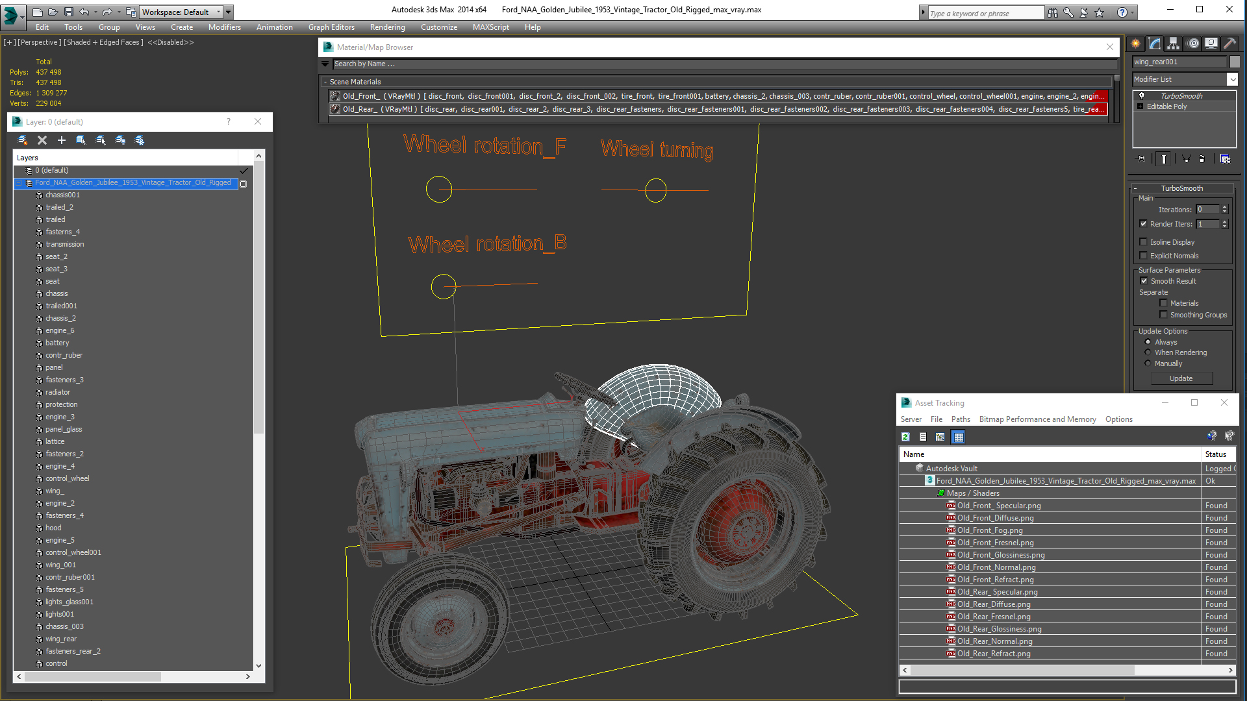
Task: Click the Save File floppy icon
Action: 68,12
